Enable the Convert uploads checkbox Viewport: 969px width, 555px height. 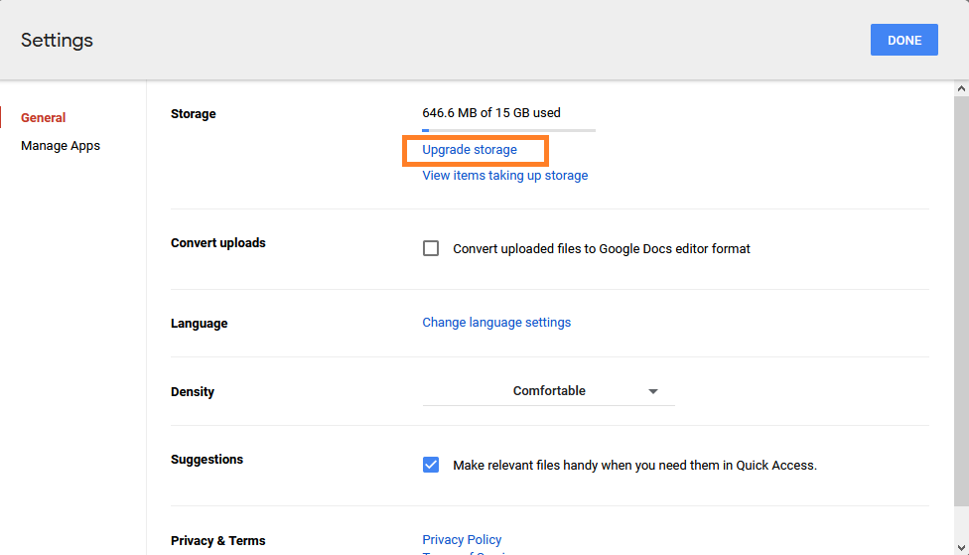(431, 248)
